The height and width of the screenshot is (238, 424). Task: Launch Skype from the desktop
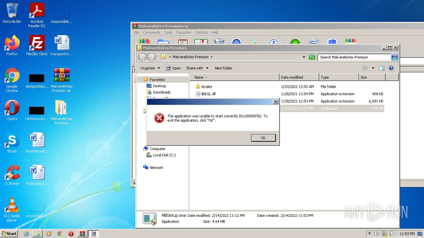click(x=12, y=143)
